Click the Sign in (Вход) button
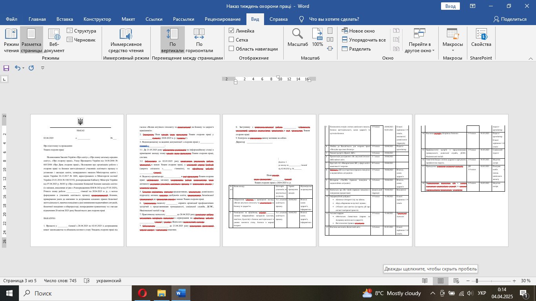The image size is (536, 301). click(450, 6)
